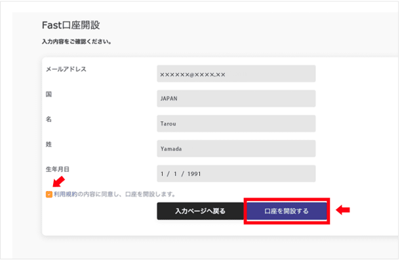Click the 姓 label
This screenshot has height=260, width=400.
click(49, 144)
